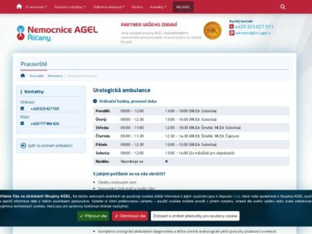312x234 pixels.
Task: Click the quick contact email address
Action: [x=253, y=33]
